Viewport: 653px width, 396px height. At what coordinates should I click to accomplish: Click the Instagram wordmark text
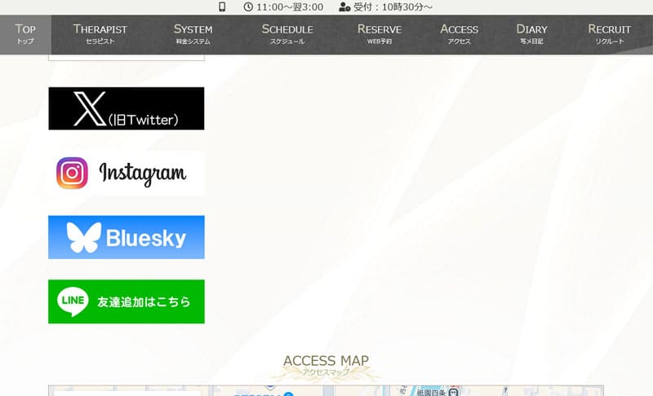[142, 173]
